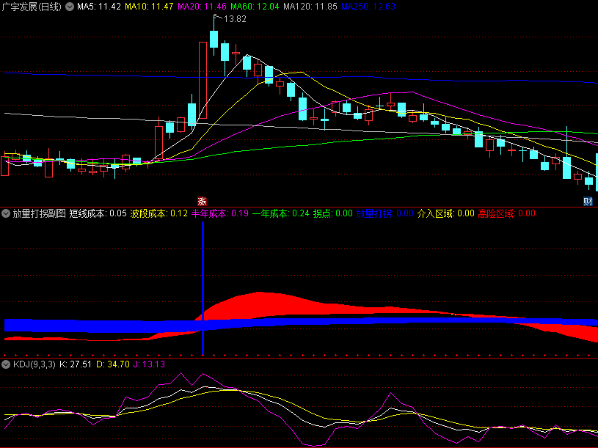This screenshot has width=598, height=448.
Task: Click the 13.82 high price label
Action: coord(235,19)
